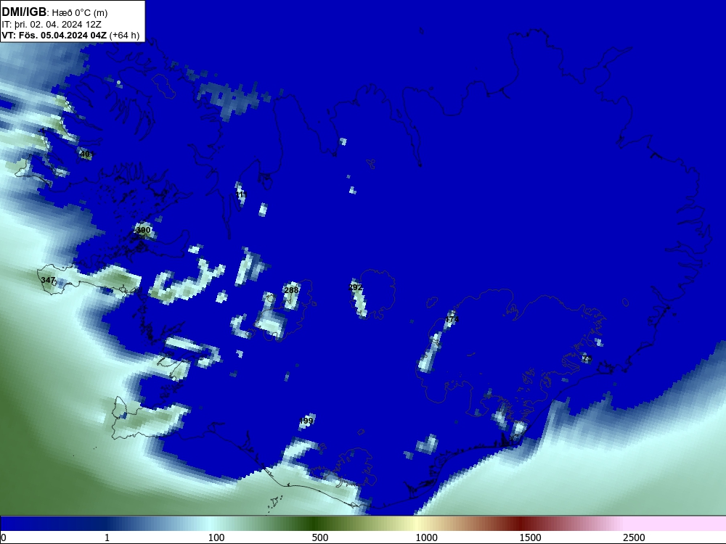726x544 pixels.
Task: Click the map value label 73
Action: point(587,358)
